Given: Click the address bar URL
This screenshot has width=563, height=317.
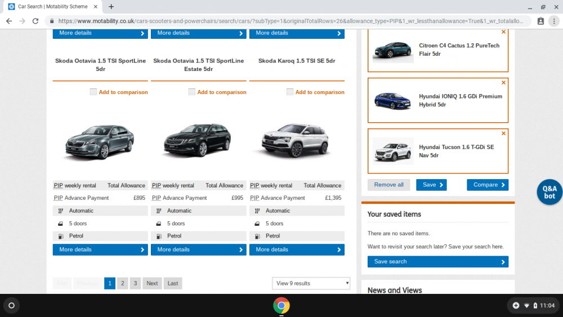Looking at the screenshot, I should pos(291,21).
